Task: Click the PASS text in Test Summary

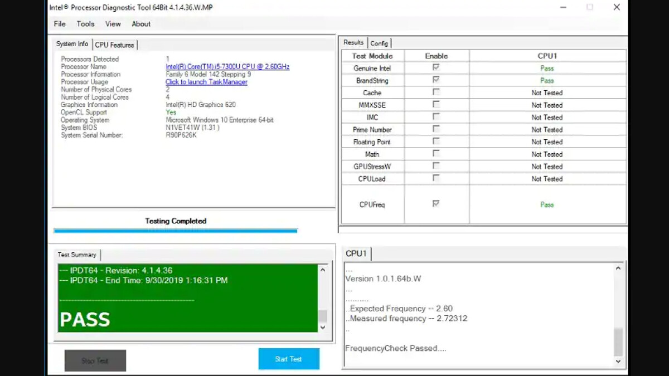Action: (85, 319)
